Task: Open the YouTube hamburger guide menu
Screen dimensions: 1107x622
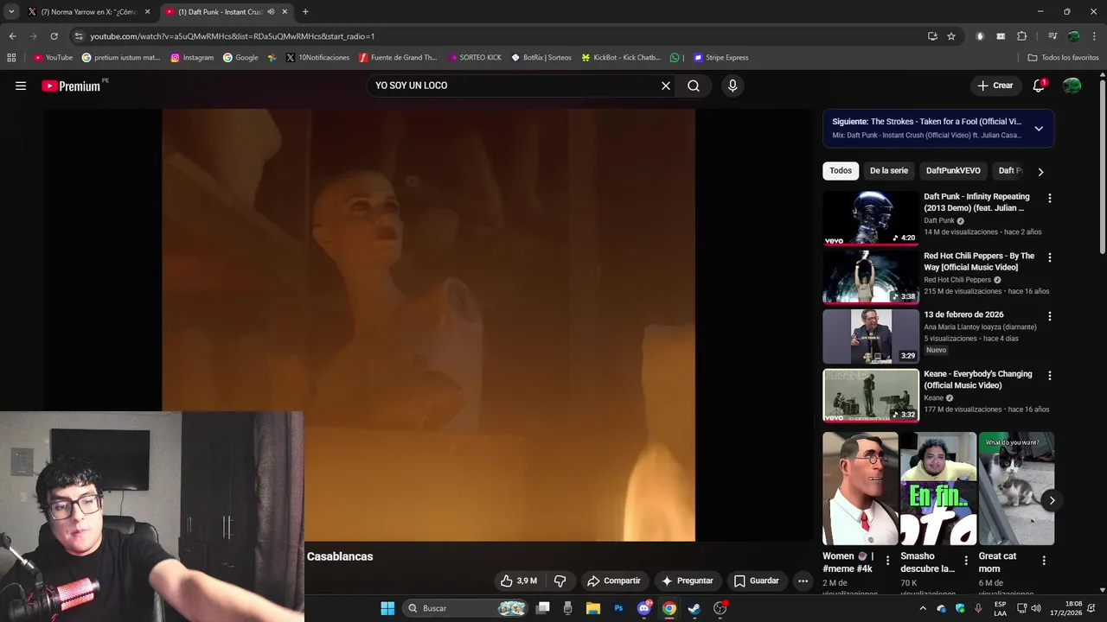Action: 21,86
